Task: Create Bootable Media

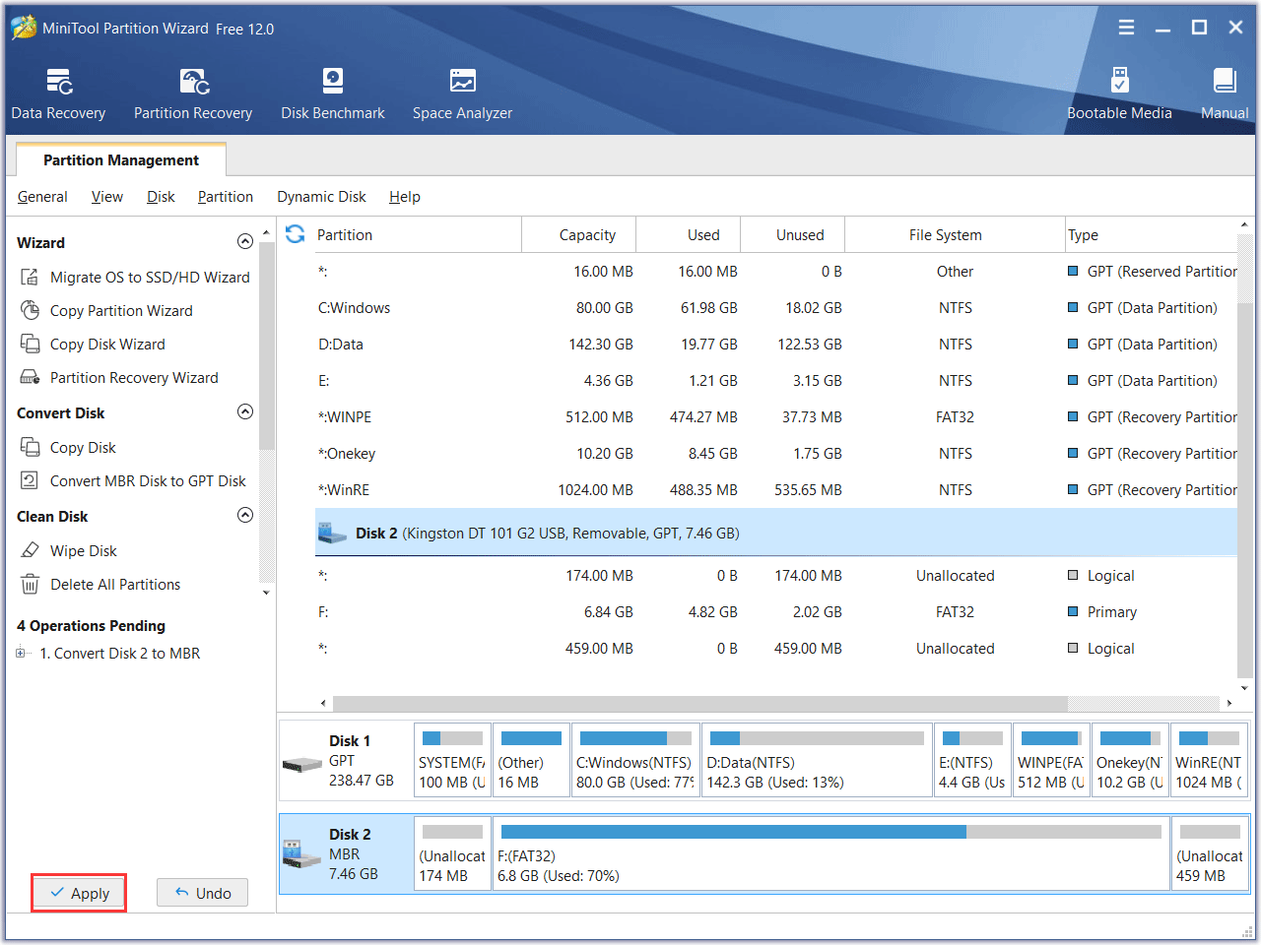Action: coord(1119,94)
